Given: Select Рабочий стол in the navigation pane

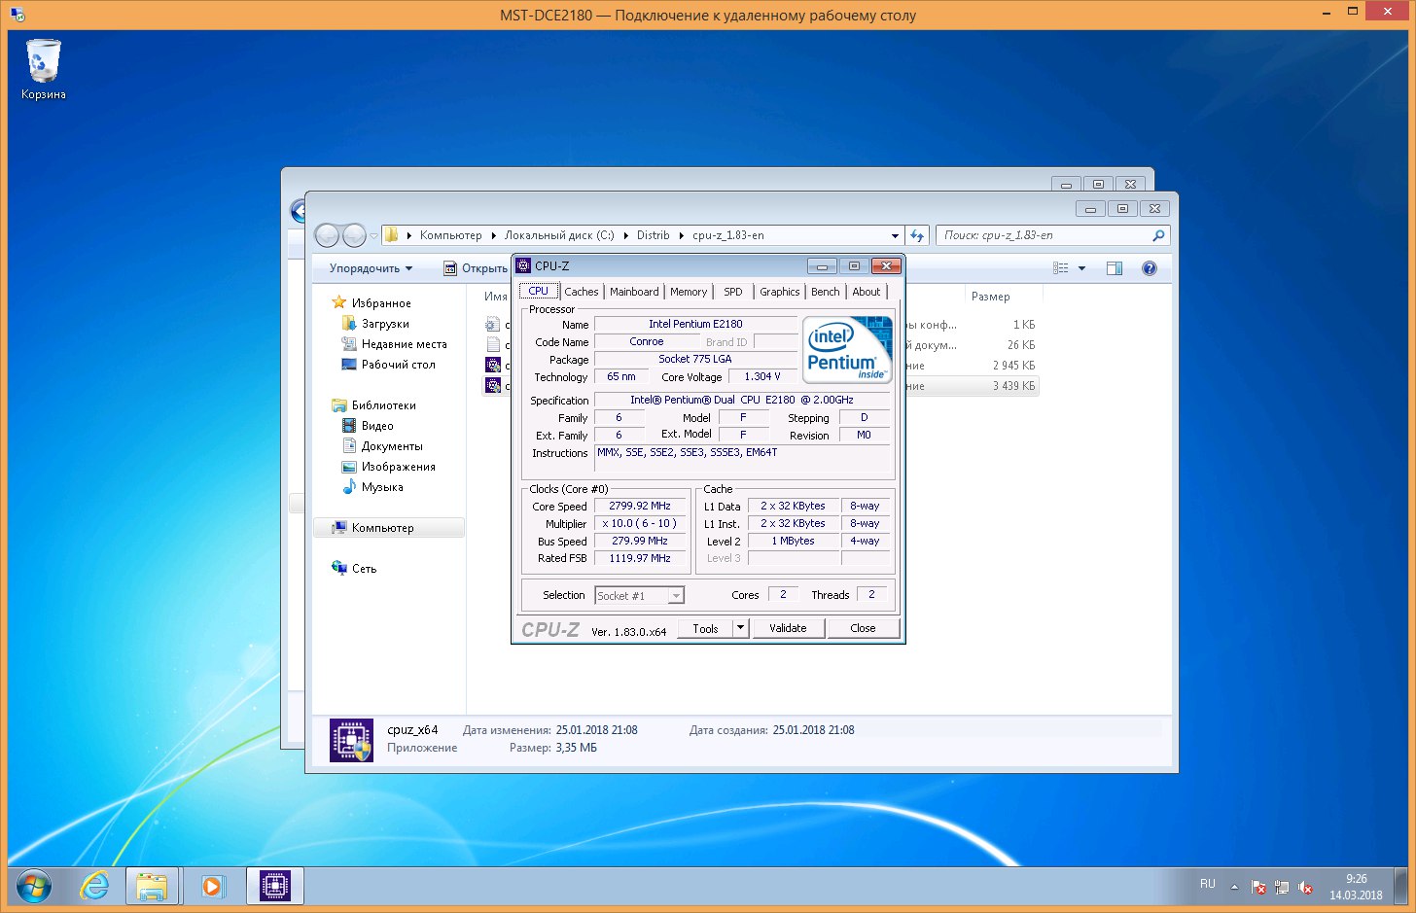Looking at the screenshot, I should click(x=389, y=364).
